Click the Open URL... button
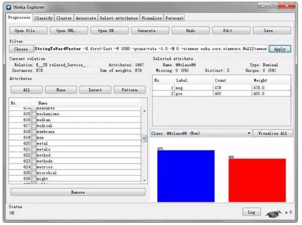This screenshot has height=225, width=302. 69,31
